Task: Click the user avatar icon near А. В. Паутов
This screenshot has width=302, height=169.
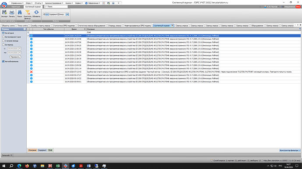Action: tap(265, 7)
